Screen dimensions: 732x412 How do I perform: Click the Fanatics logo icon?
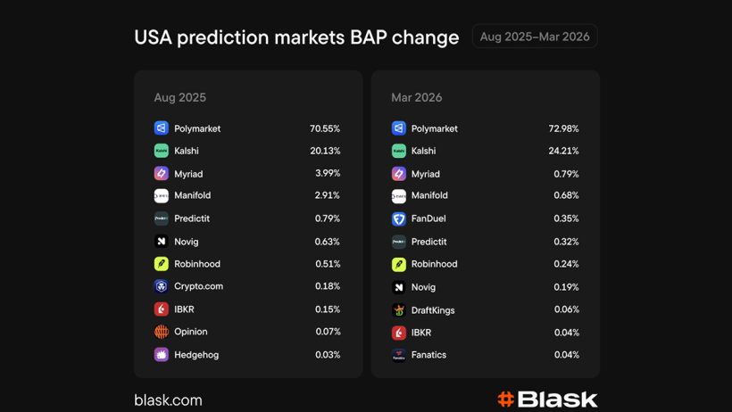pyautogui.click(x=399, y=355)
